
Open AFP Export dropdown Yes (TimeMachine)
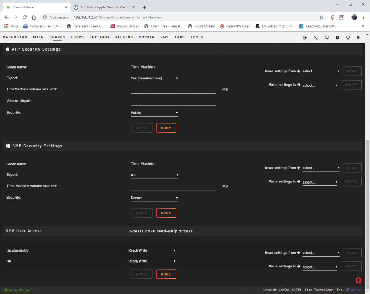pyautogui.click(x=154, y=78)
